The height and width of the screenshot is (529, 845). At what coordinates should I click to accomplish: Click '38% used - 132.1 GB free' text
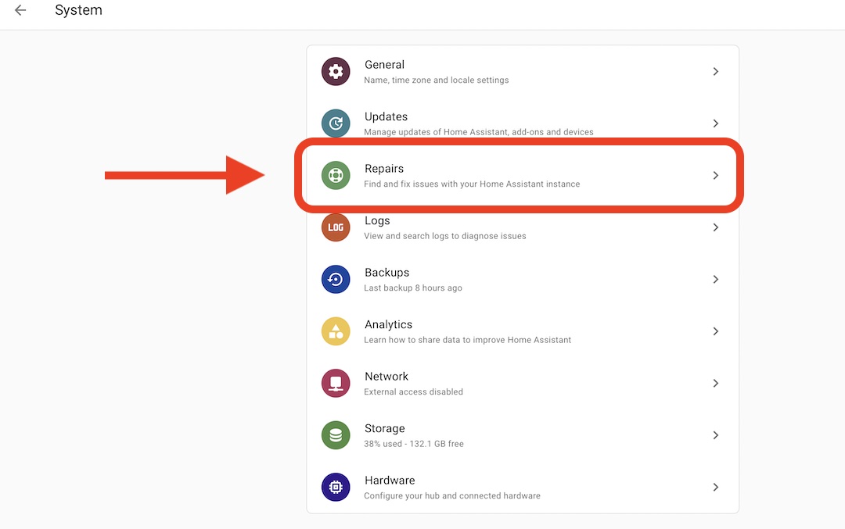point(414,444)
